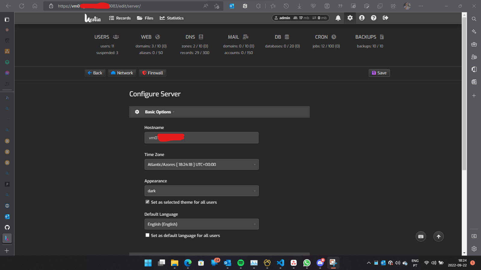Open the Time Zone dropdown
Viewport: 481px width, 270px height.
pos(201,164)
